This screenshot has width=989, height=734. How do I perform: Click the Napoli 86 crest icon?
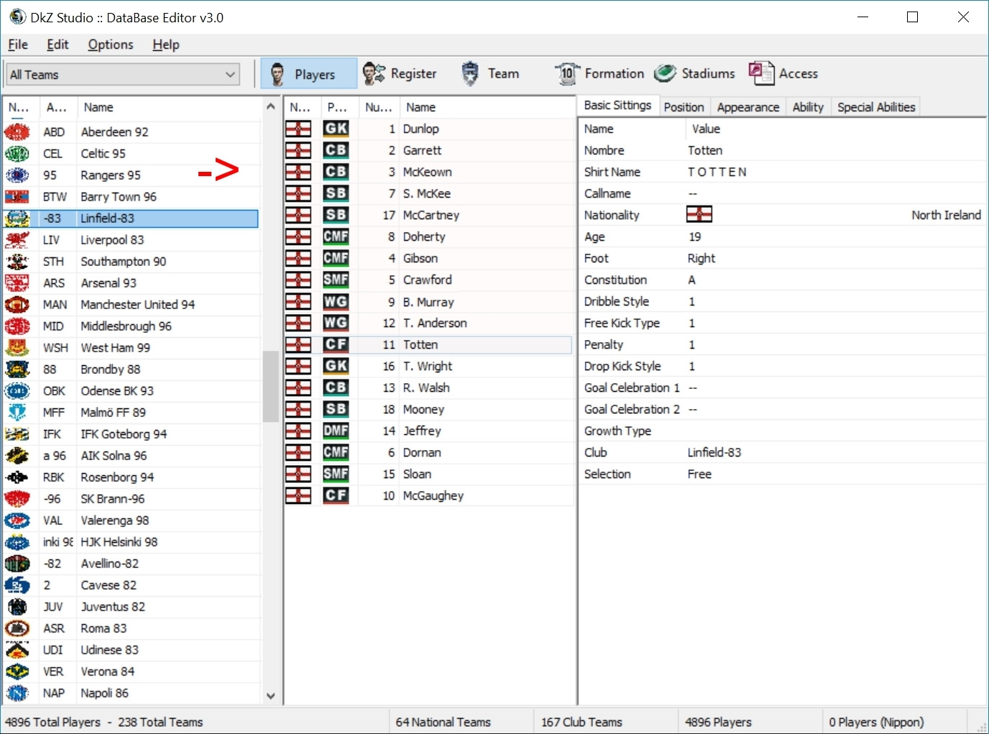pyautogui.click(x=17, y=693)
